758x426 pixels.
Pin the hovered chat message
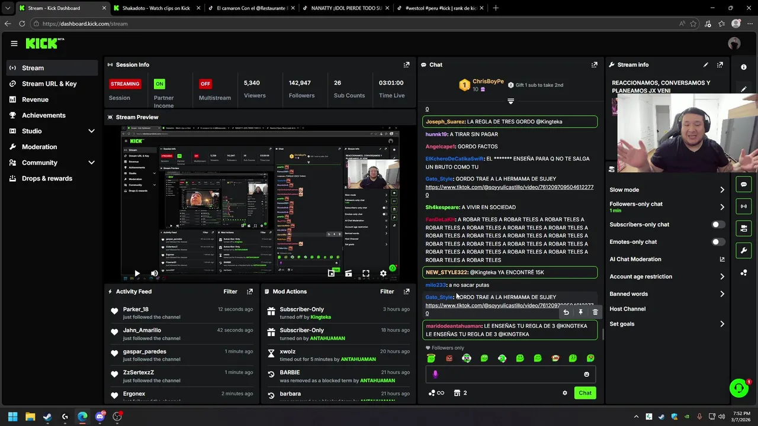point(580,312)
